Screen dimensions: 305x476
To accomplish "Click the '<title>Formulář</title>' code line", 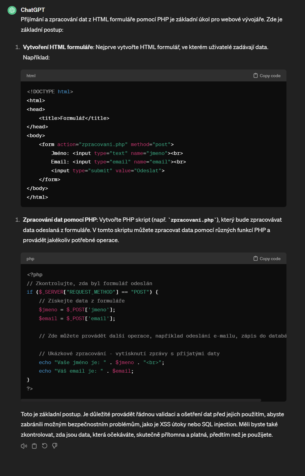I will [x=74, y=118].
